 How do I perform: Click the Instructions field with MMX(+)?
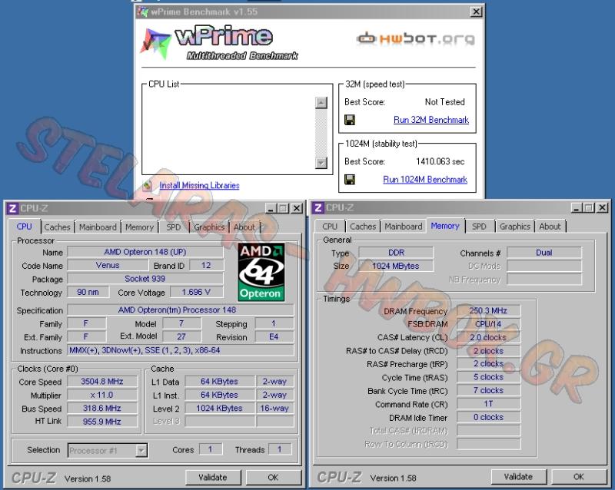[x=181, y=350]
